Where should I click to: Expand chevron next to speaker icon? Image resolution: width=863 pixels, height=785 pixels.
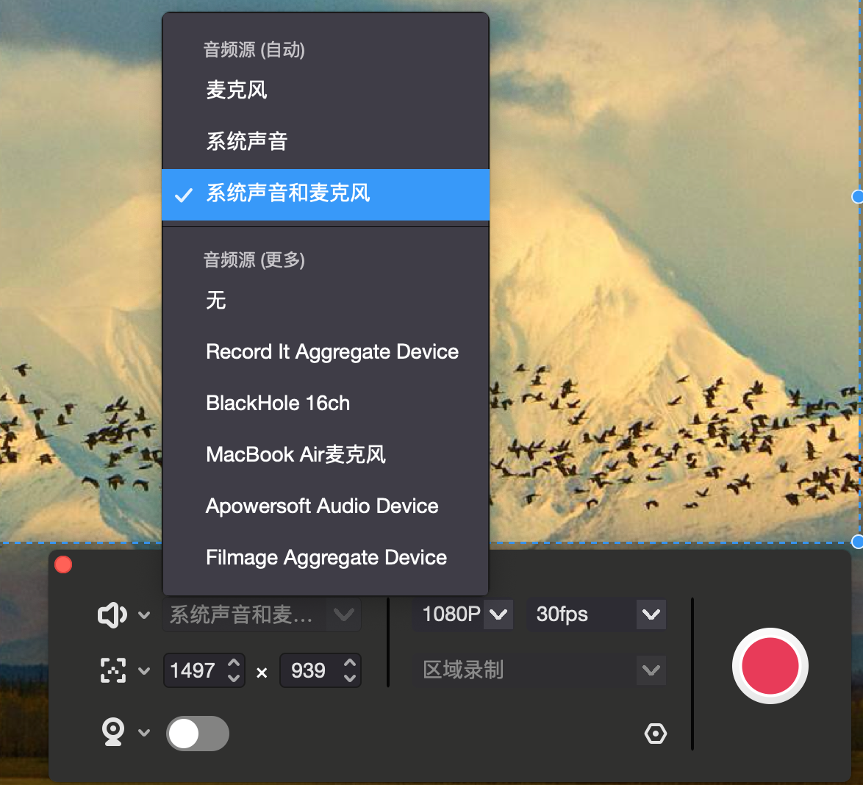[x=144, y=615]
